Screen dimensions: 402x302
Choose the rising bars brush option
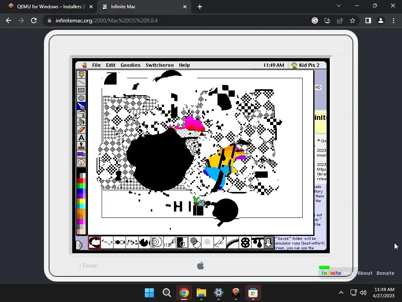[x=170, y=242]
